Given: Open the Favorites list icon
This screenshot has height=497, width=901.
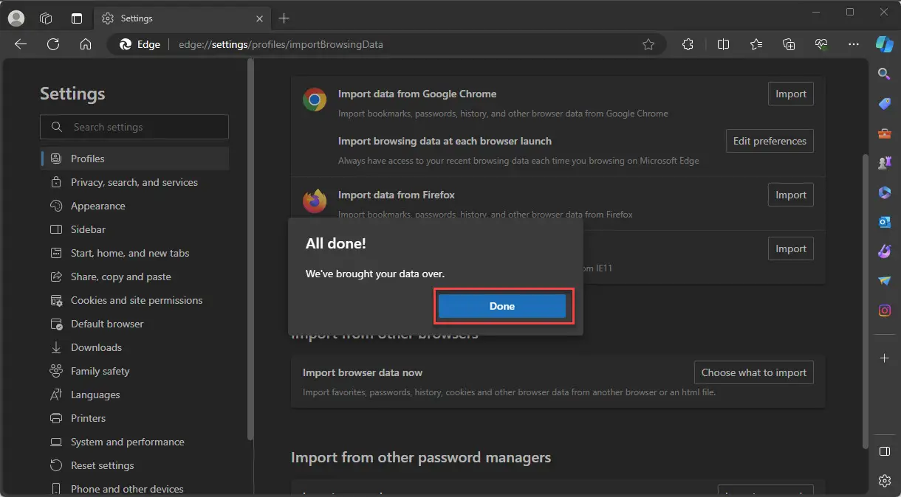Looking at the screenshot, I should (756, 44).
